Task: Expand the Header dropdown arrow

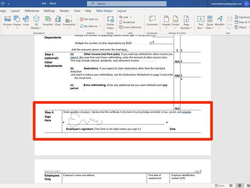Action: click(166, 28)
